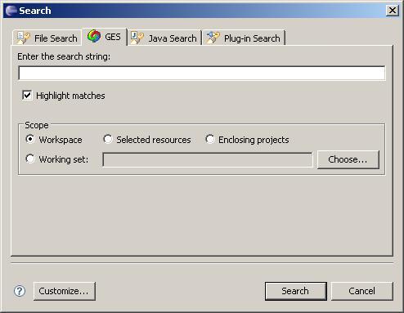Image resolution: width=404 pixels, height=313 pixels.
Task: Select the Working set radio button
Action: 30,159
